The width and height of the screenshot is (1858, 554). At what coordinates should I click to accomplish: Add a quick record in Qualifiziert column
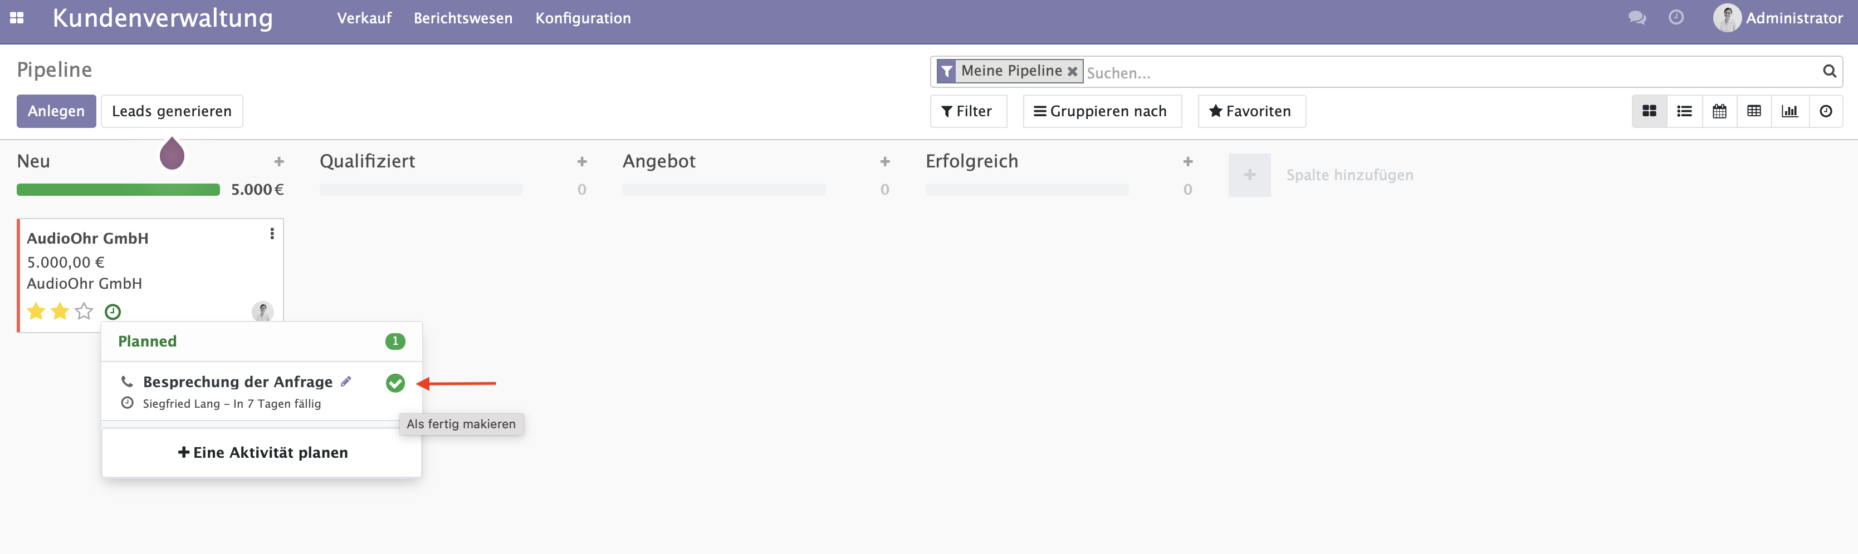click(582, 161)
